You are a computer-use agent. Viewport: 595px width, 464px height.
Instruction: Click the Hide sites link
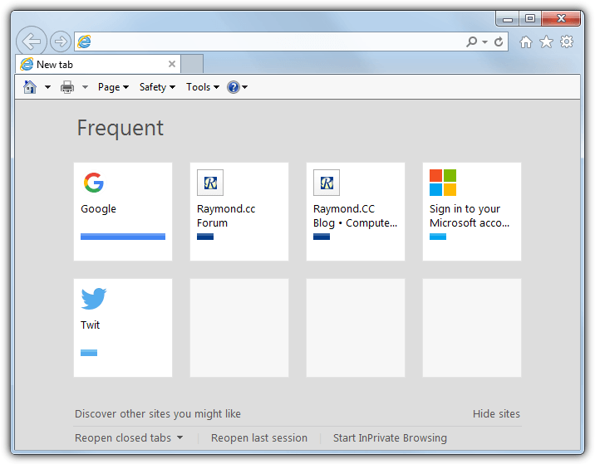pyautogui.click(x=496, y=413)
